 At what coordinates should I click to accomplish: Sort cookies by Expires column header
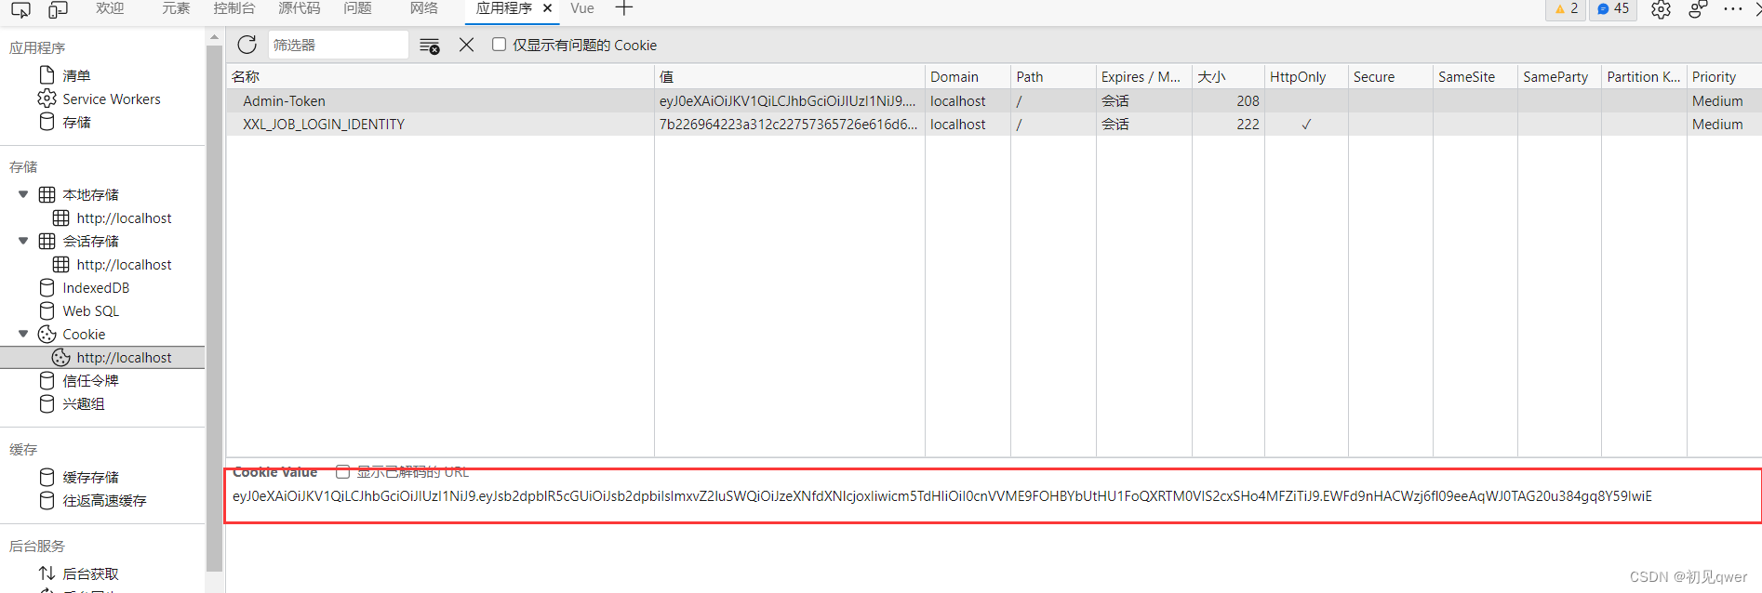click(x=1143, y=76)
